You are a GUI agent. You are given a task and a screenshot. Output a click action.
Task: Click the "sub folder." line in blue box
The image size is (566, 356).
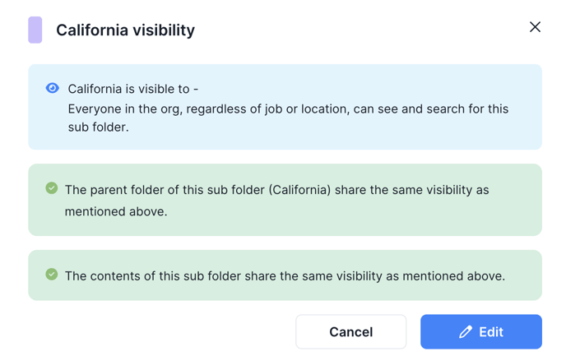(98, 127)
